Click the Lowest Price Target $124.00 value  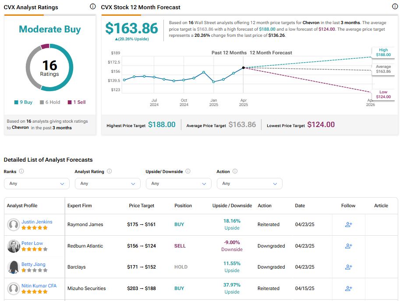pos(321,125)
